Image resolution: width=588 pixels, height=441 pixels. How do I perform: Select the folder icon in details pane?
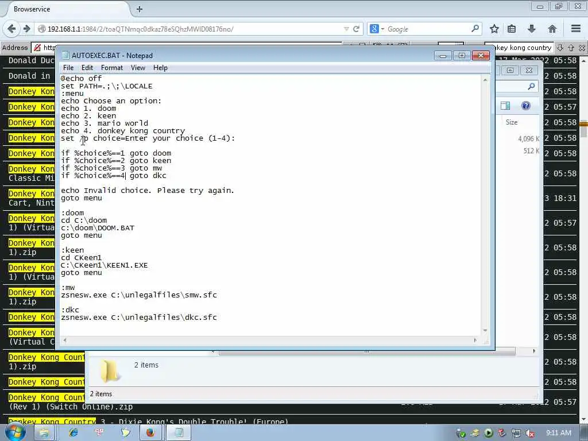click(x=109, y=370)
